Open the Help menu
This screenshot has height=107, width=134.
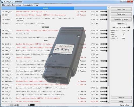point(37,5)
